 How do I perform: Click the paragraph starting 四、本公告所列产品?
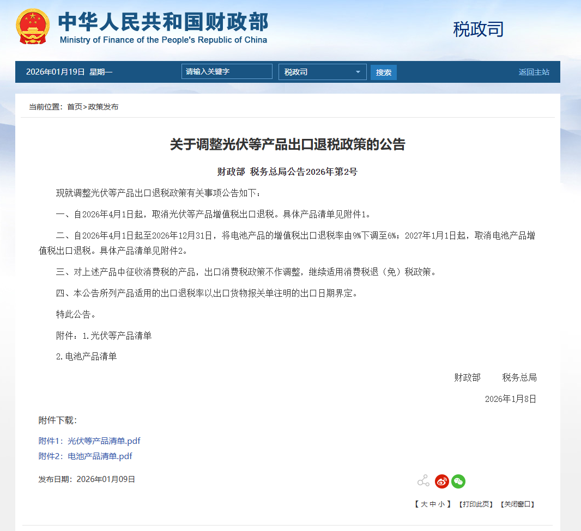click(x=207, y=293)
